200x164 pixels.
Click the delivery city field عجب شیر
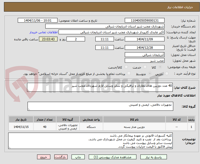click(145, 61)
